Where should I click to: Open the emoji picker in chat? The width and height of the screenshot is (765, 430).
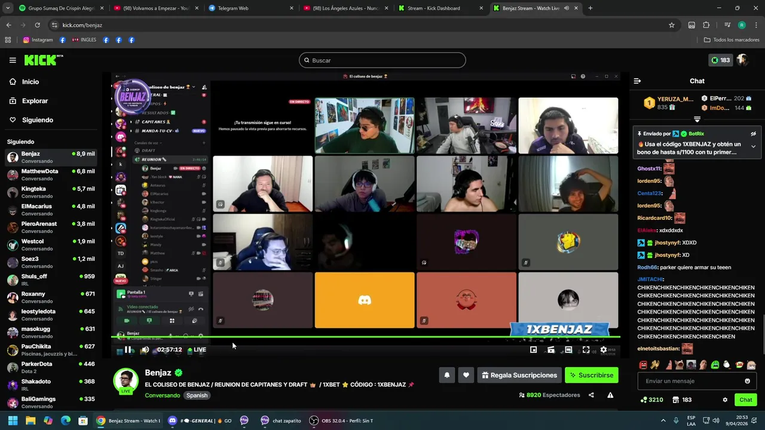tap(747, 381)
